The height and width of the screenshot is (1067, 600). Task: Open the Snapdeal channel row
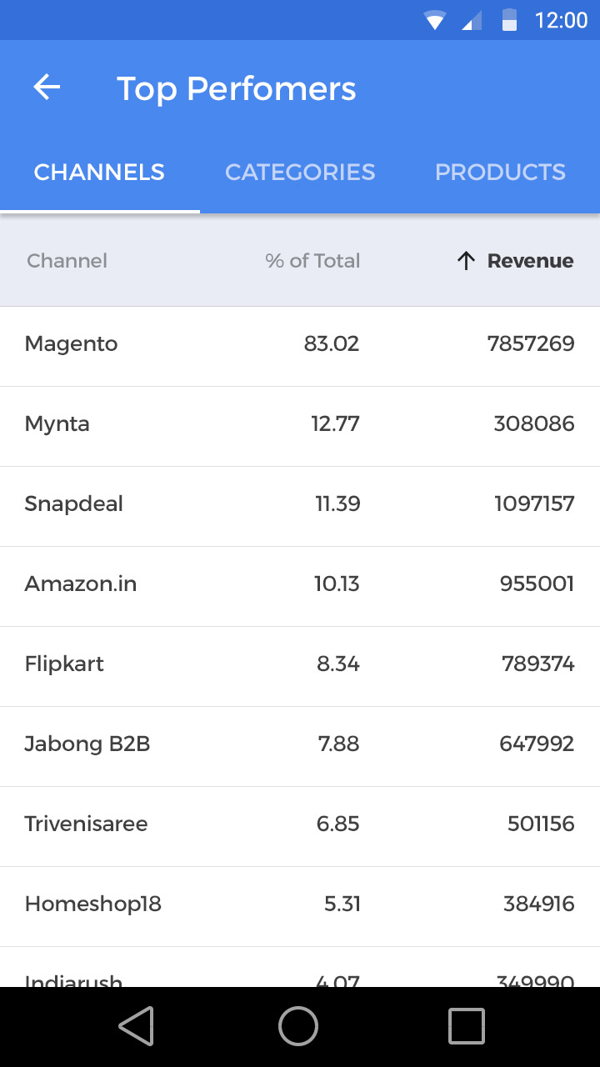point(300,504)
